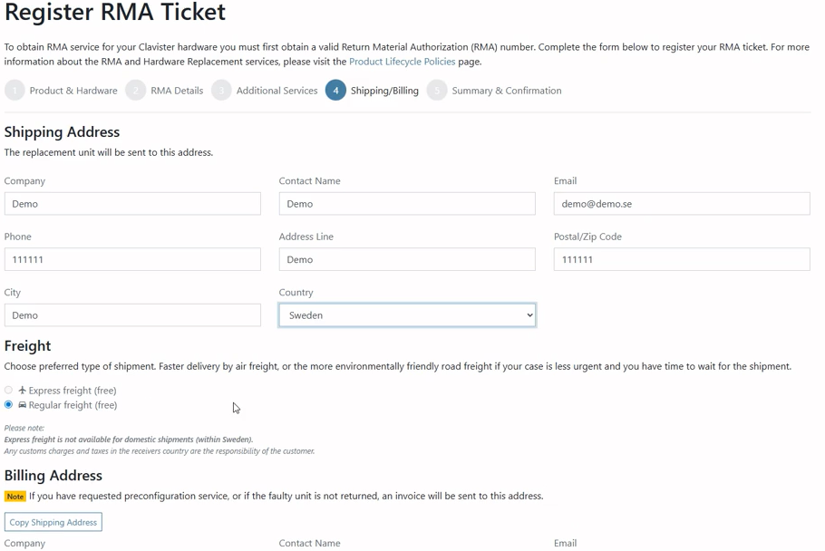Click the airplane Express freight icon

[23, 391]
